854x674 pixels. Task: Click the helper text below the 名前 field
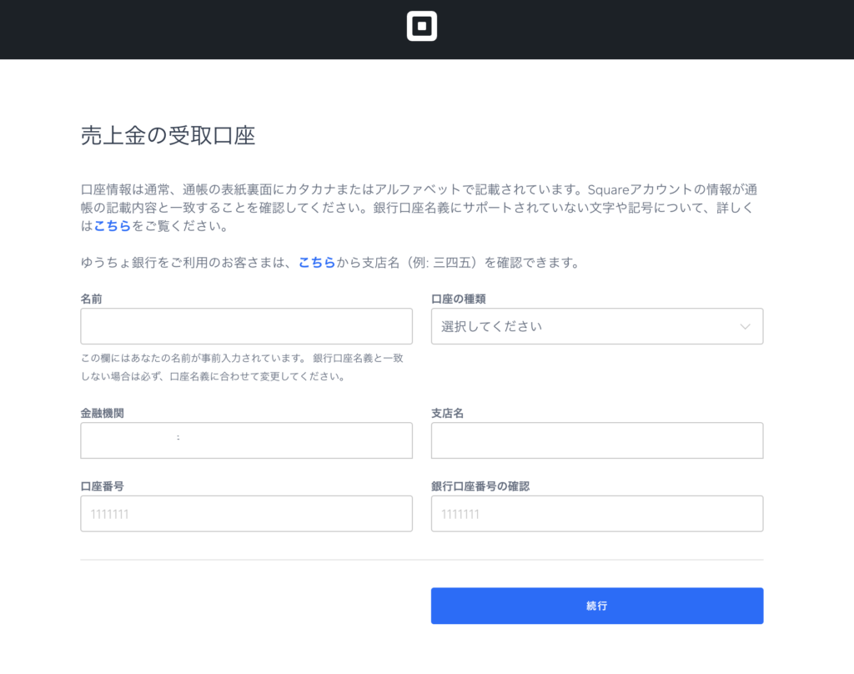click(x=242, y=367)
